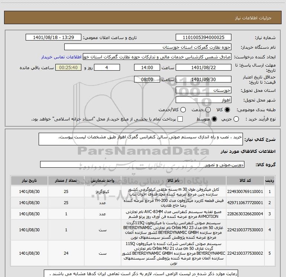
Task: Click product code 2242100377530002
Action: pos(245,253)
